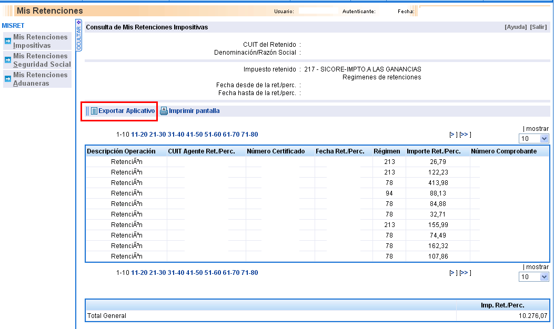The height and width of the screenshot is (329, 554).
Task: Click the arrow icon beside Mis Retenciones Seguridad Social
Action: click(x=8, y=60)
